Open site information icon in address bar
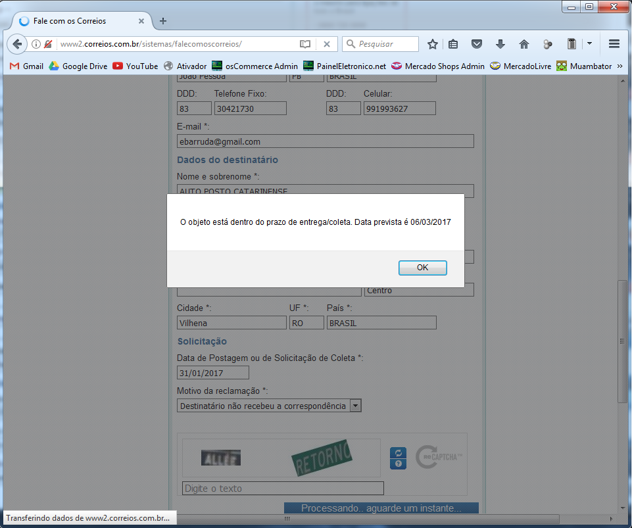The height and width of the screenshot is (528, 632). (36, 44)
